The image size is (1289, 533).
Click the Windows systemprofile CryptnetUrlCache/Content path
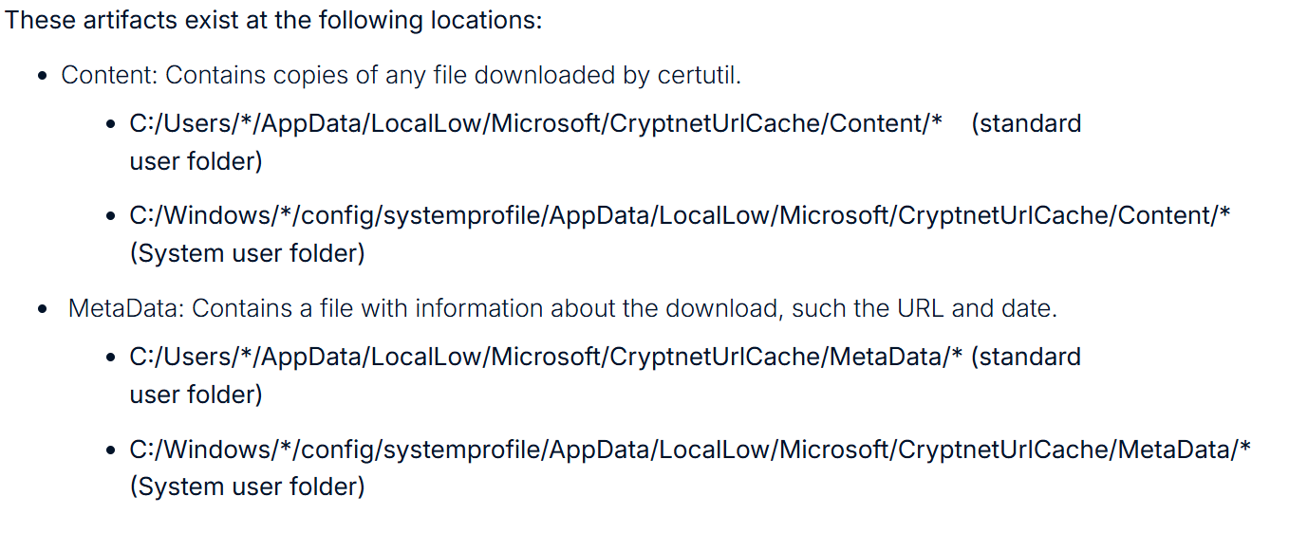tap(680, 215)
